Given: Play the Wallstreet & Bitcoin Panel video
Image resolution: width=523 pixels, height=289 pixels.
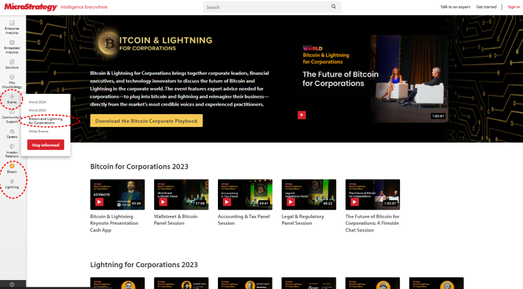Looking at the screenshot, I should point(163,202).
